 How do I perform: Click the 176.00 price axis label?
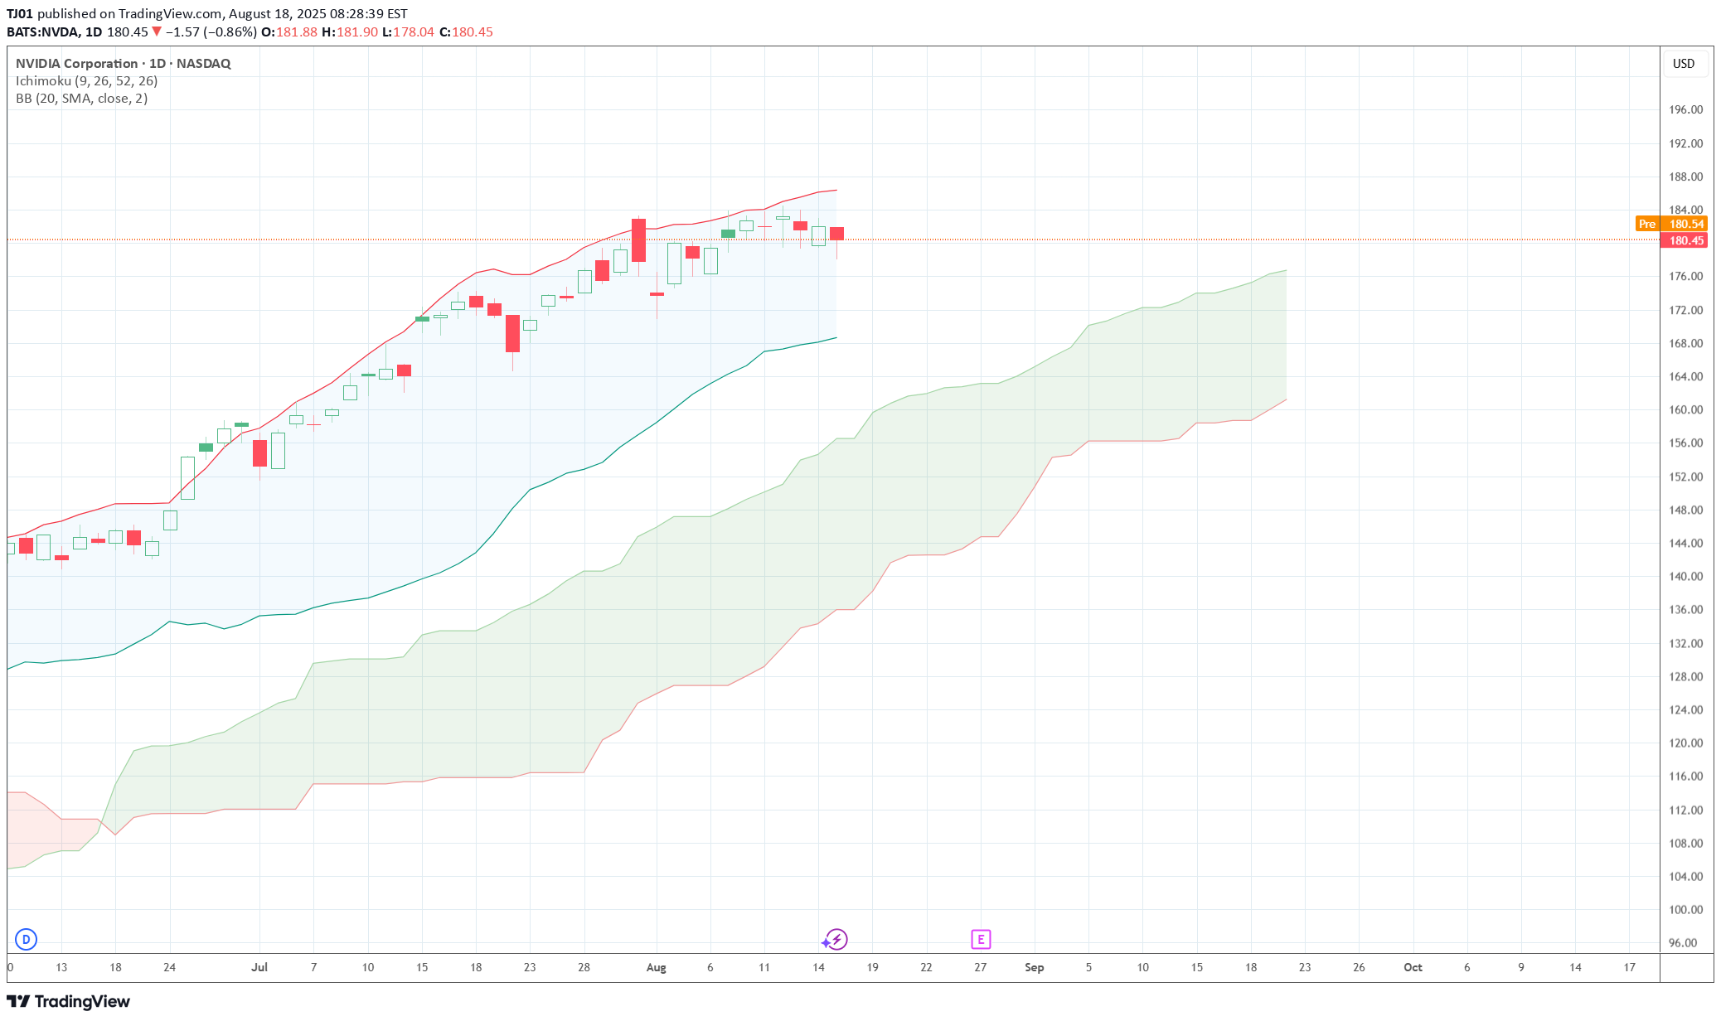pos(1685,276)
